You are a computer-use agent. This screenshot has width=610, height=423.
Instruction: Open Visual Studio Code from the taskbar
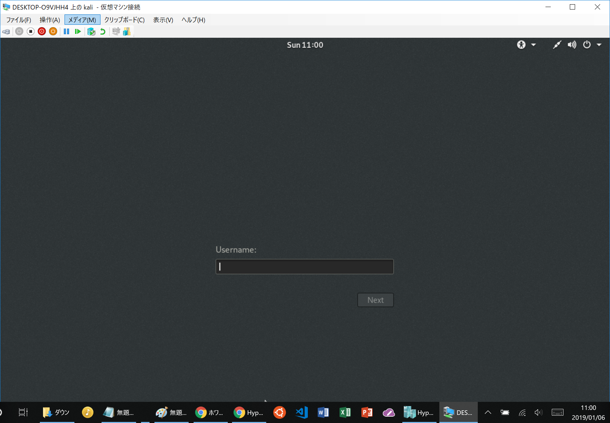[301, 412]
